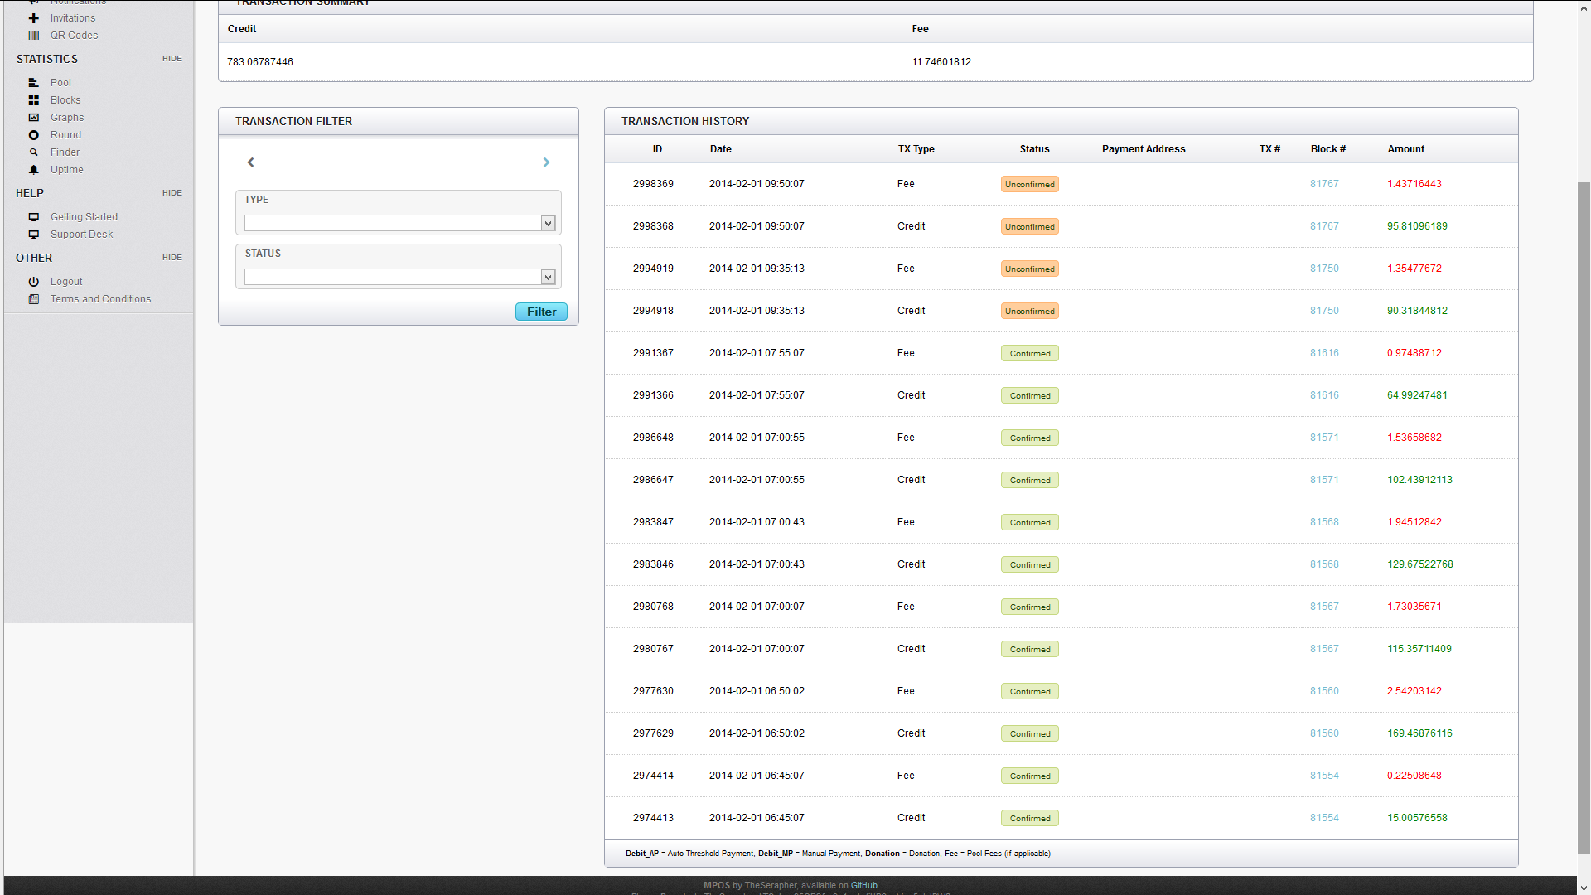The width and height of the screenshot is (1591, 895).
Task: Go to previous transactions page arrow
Action: (250, 162)
